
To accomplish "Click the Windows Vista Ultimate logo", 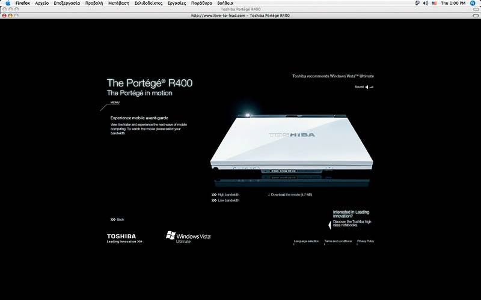I will [x=188, y=237].
